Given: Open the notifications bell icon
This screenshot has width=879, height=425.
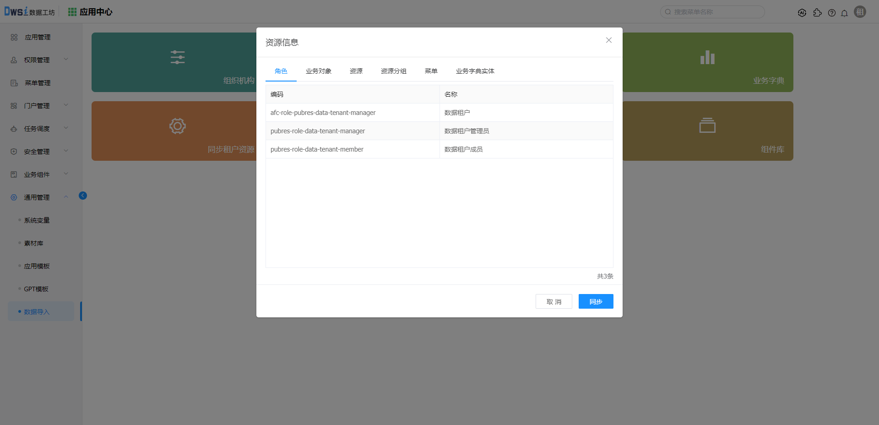Looking at the screenshot, I should click(x=844, y=13).
